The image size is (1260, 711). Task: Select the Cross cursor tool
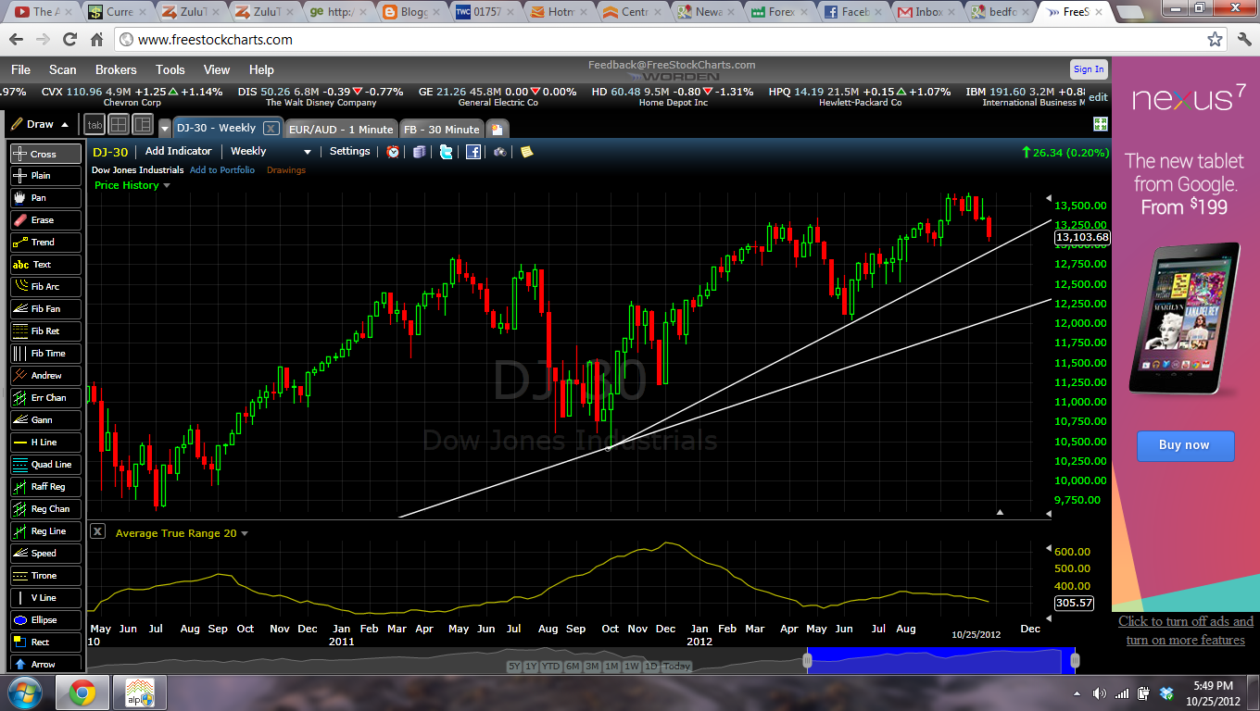pos(45,154)
